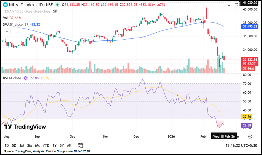Click the Nifty IT Index symbol logo

pyautogui.click(x=5, y=5)
